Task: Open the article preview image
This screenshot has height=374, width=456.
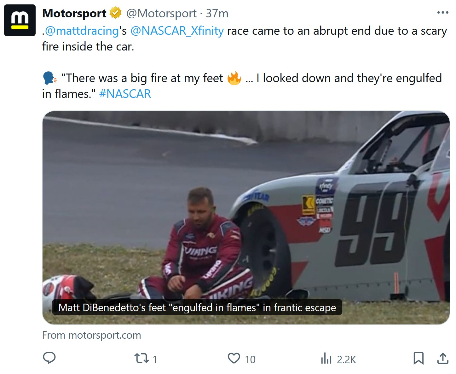Action: 246,217
